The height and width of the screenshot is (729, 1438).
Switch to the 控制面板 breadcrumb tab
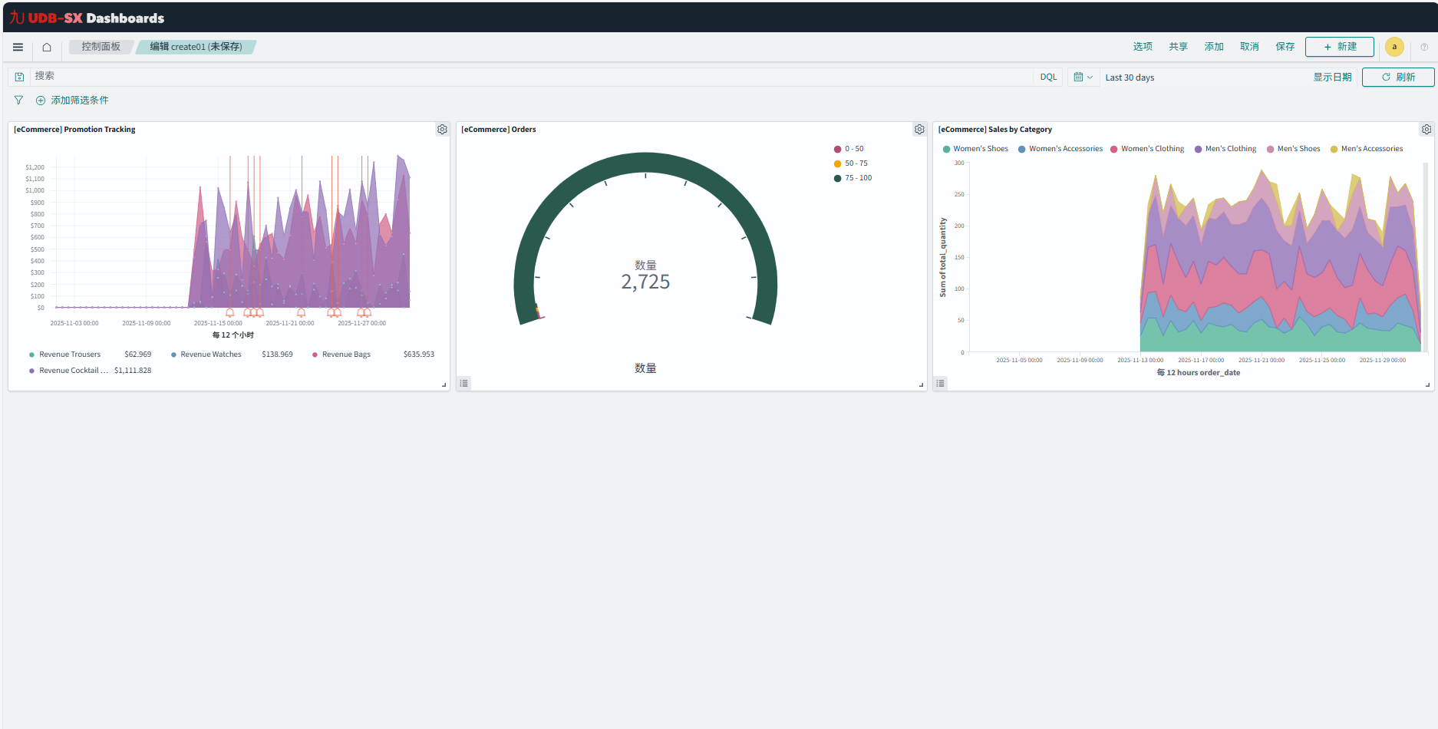101,47
